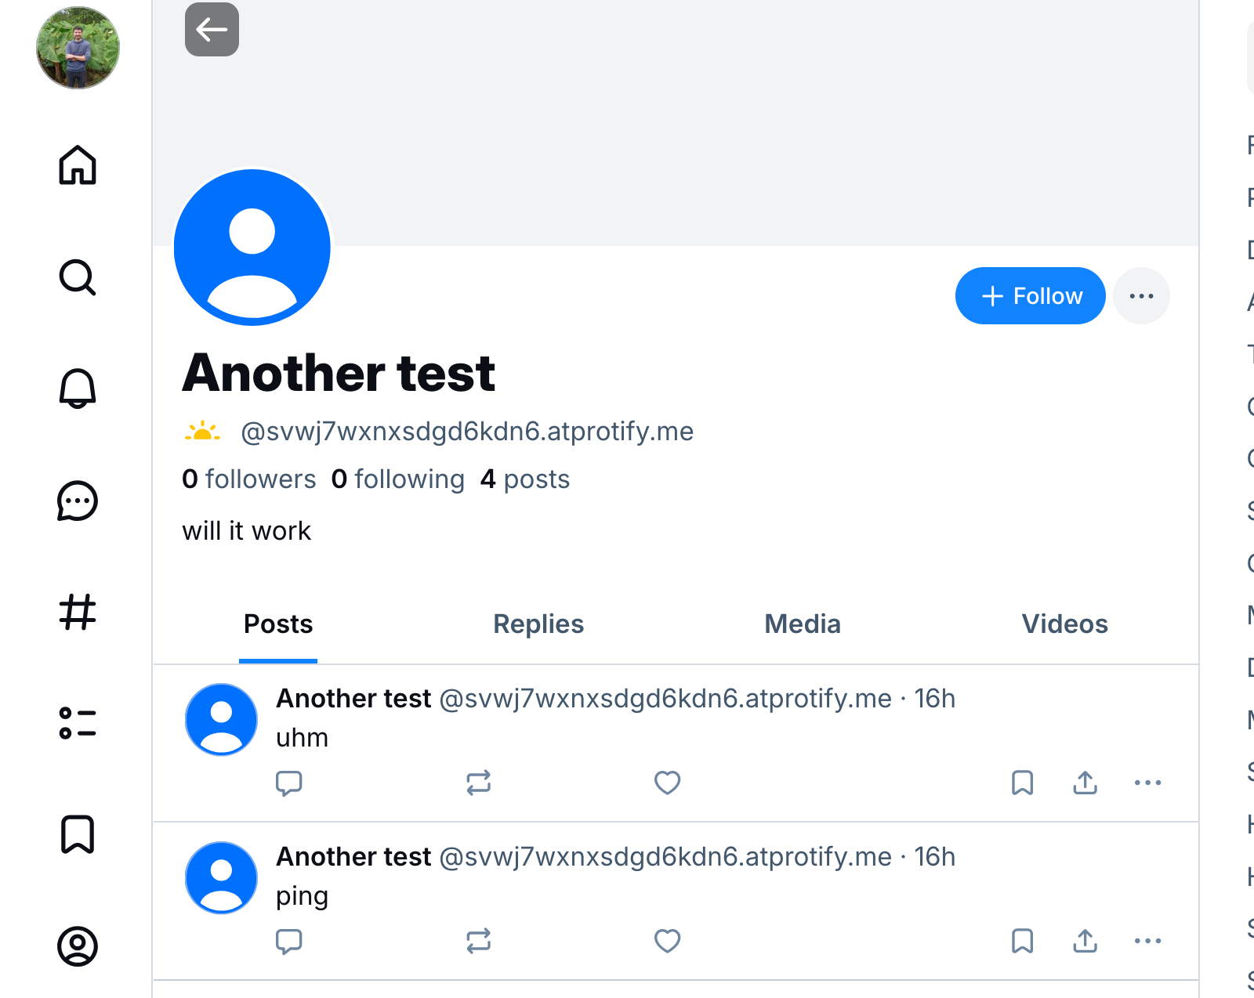Follow the Another test account
The width and height of the screenshot is (1254, 998).
coord(1030,296)
